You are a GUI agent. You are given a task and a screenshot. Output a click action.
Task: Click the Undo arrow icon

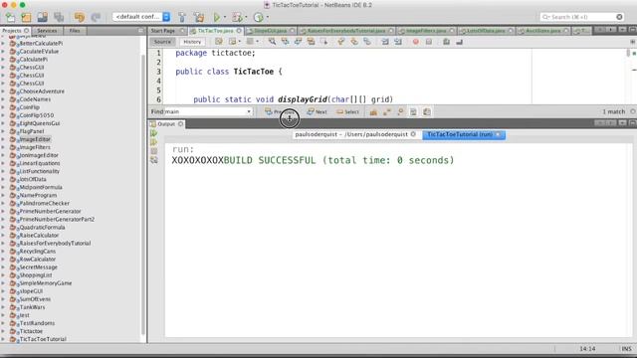80,17
